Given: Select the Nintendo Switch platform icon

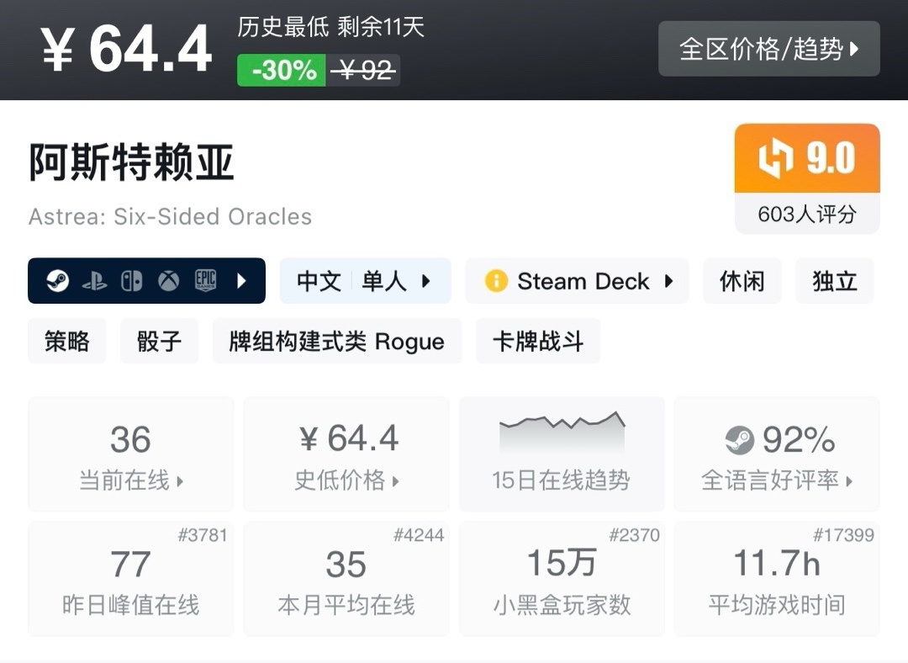Looking at the screenshot, I should (x=132, y=280).
